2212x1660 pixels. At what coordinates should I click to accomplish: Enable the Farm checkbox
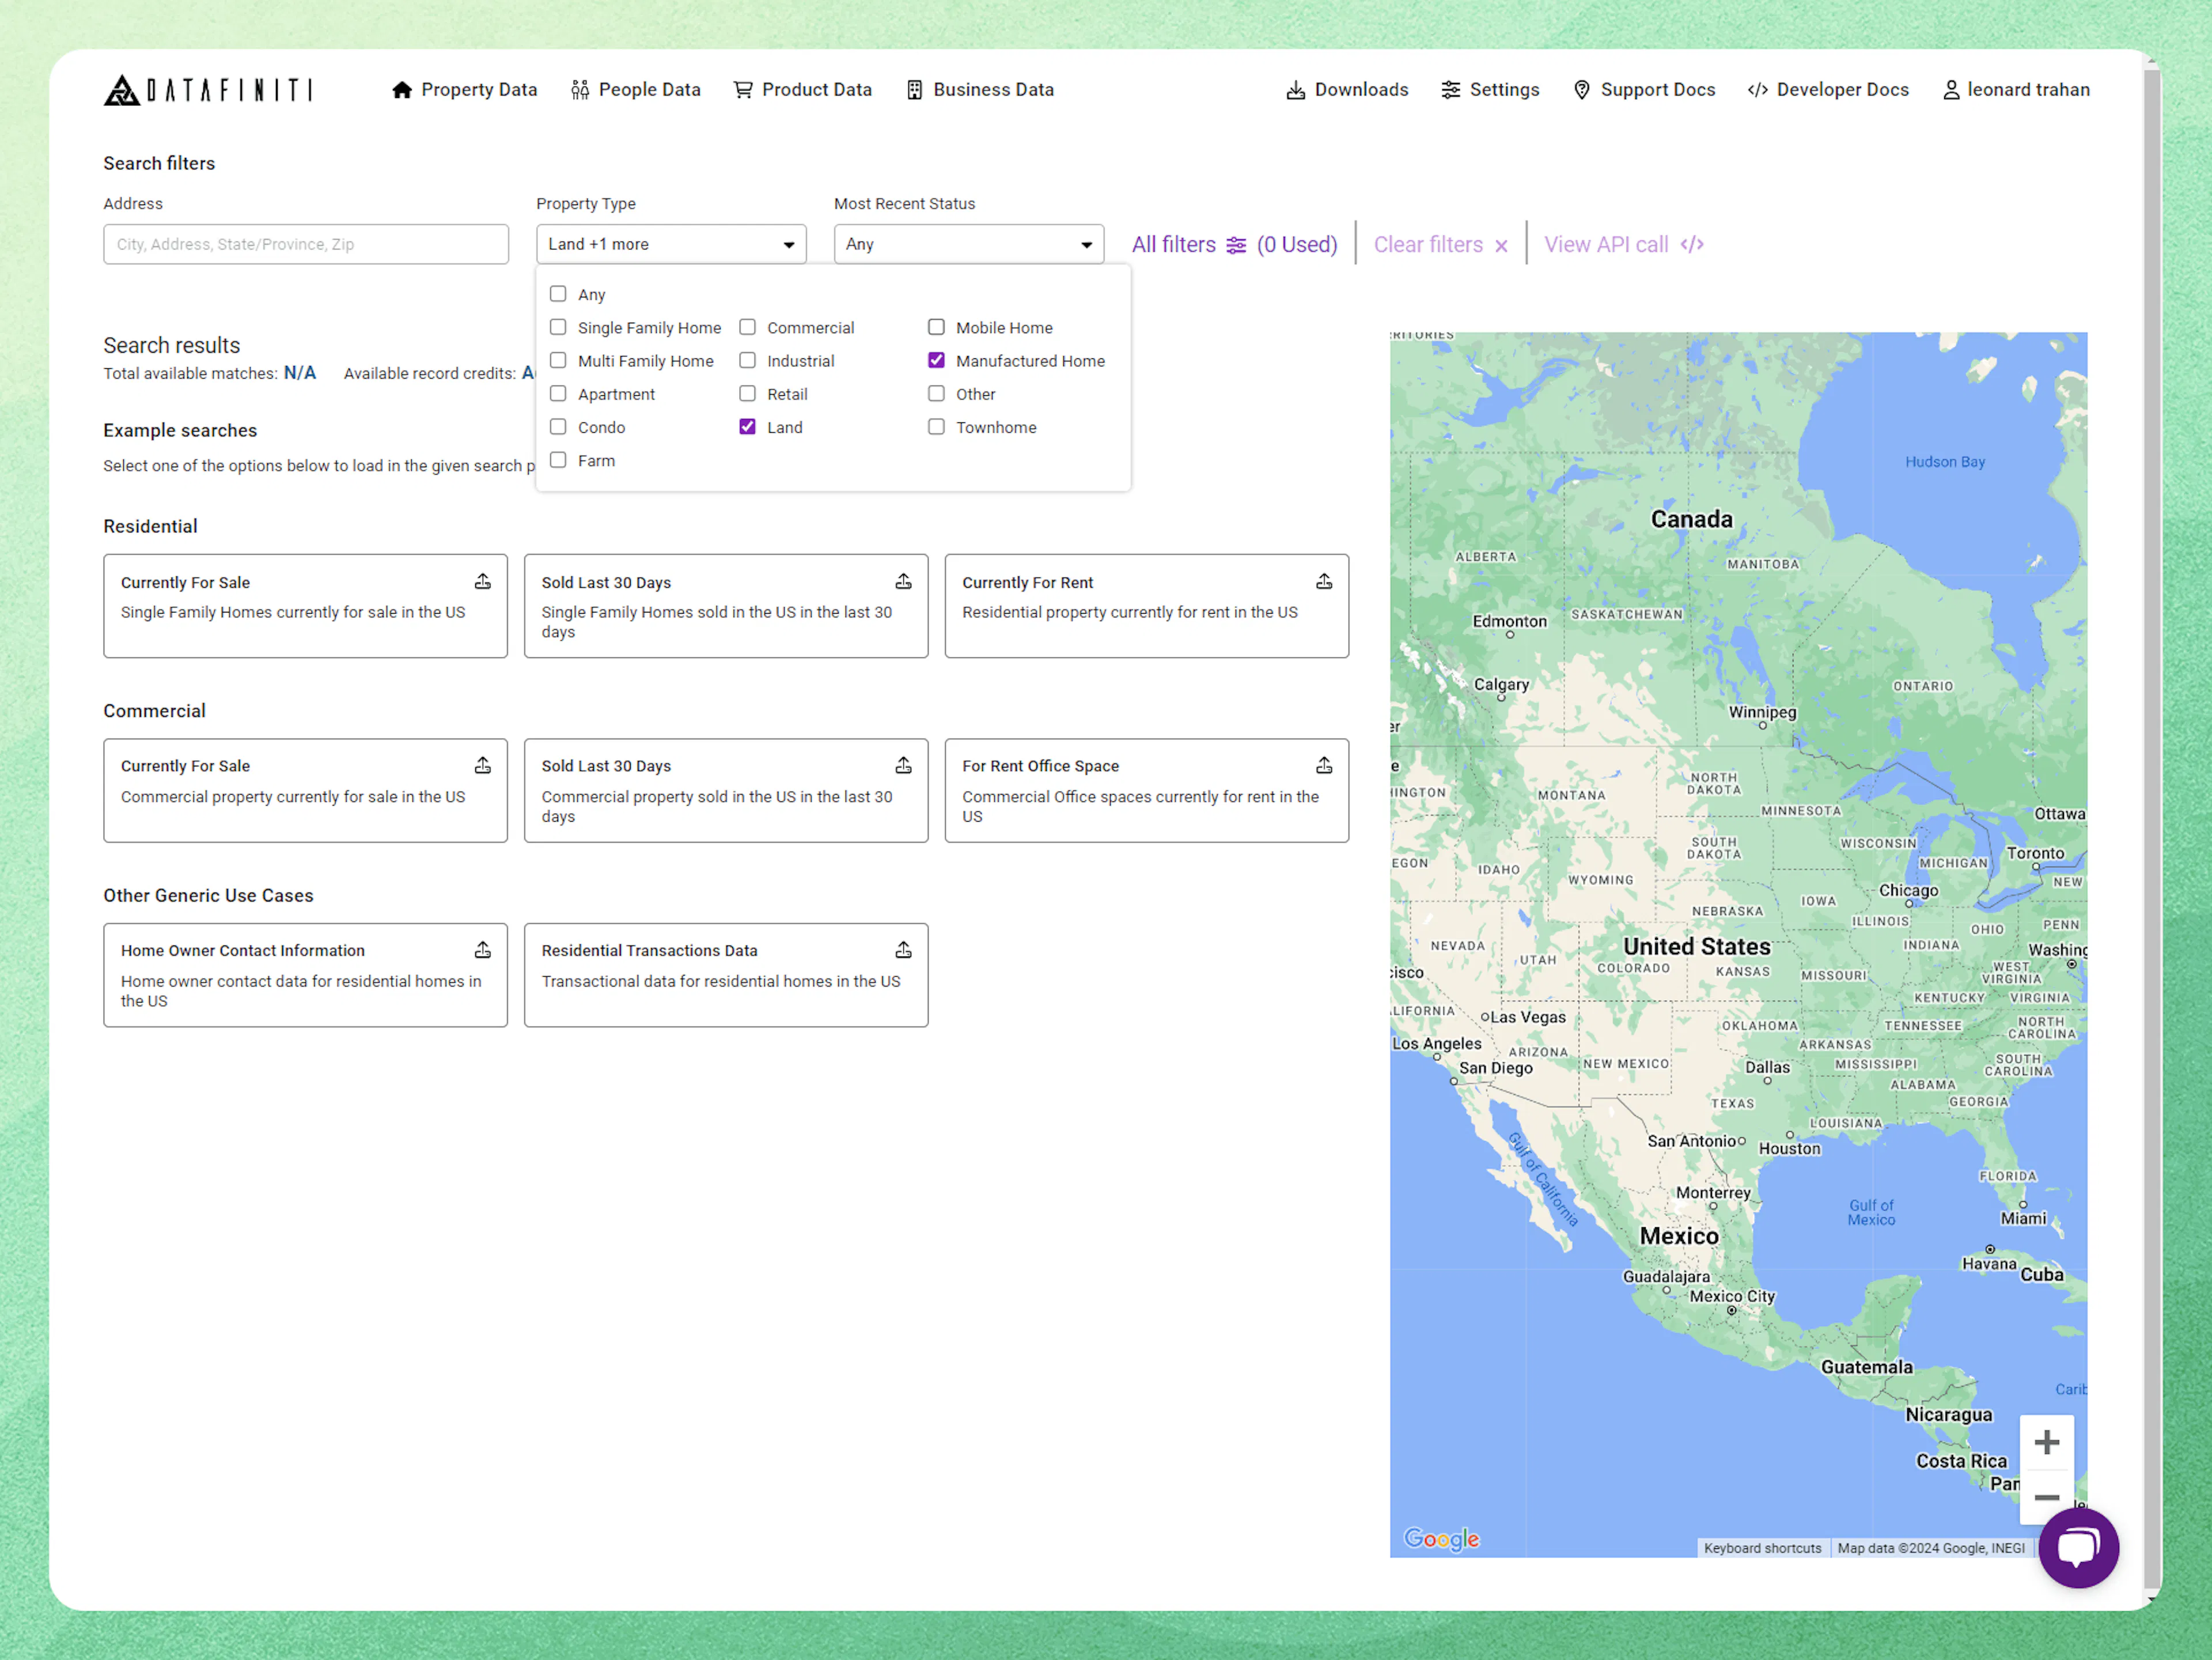point(558,460)
